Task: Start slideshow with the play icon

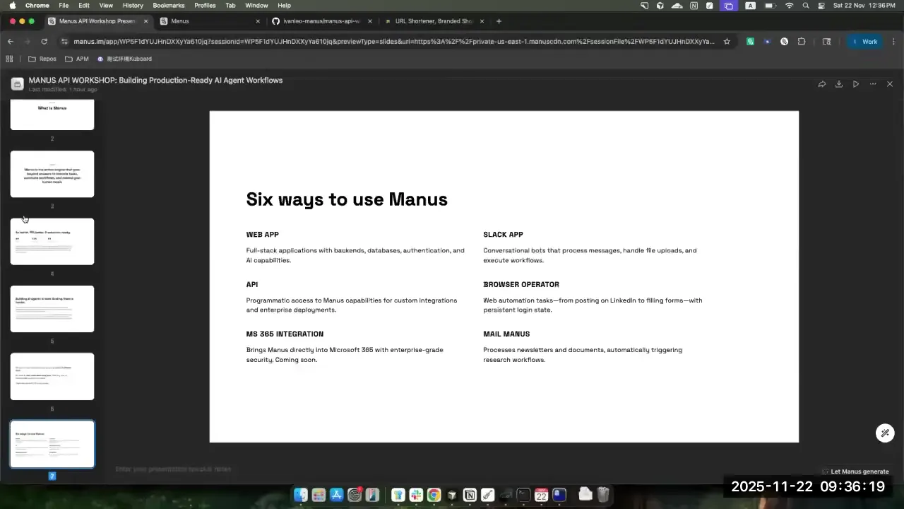Action: pos(856,83)
